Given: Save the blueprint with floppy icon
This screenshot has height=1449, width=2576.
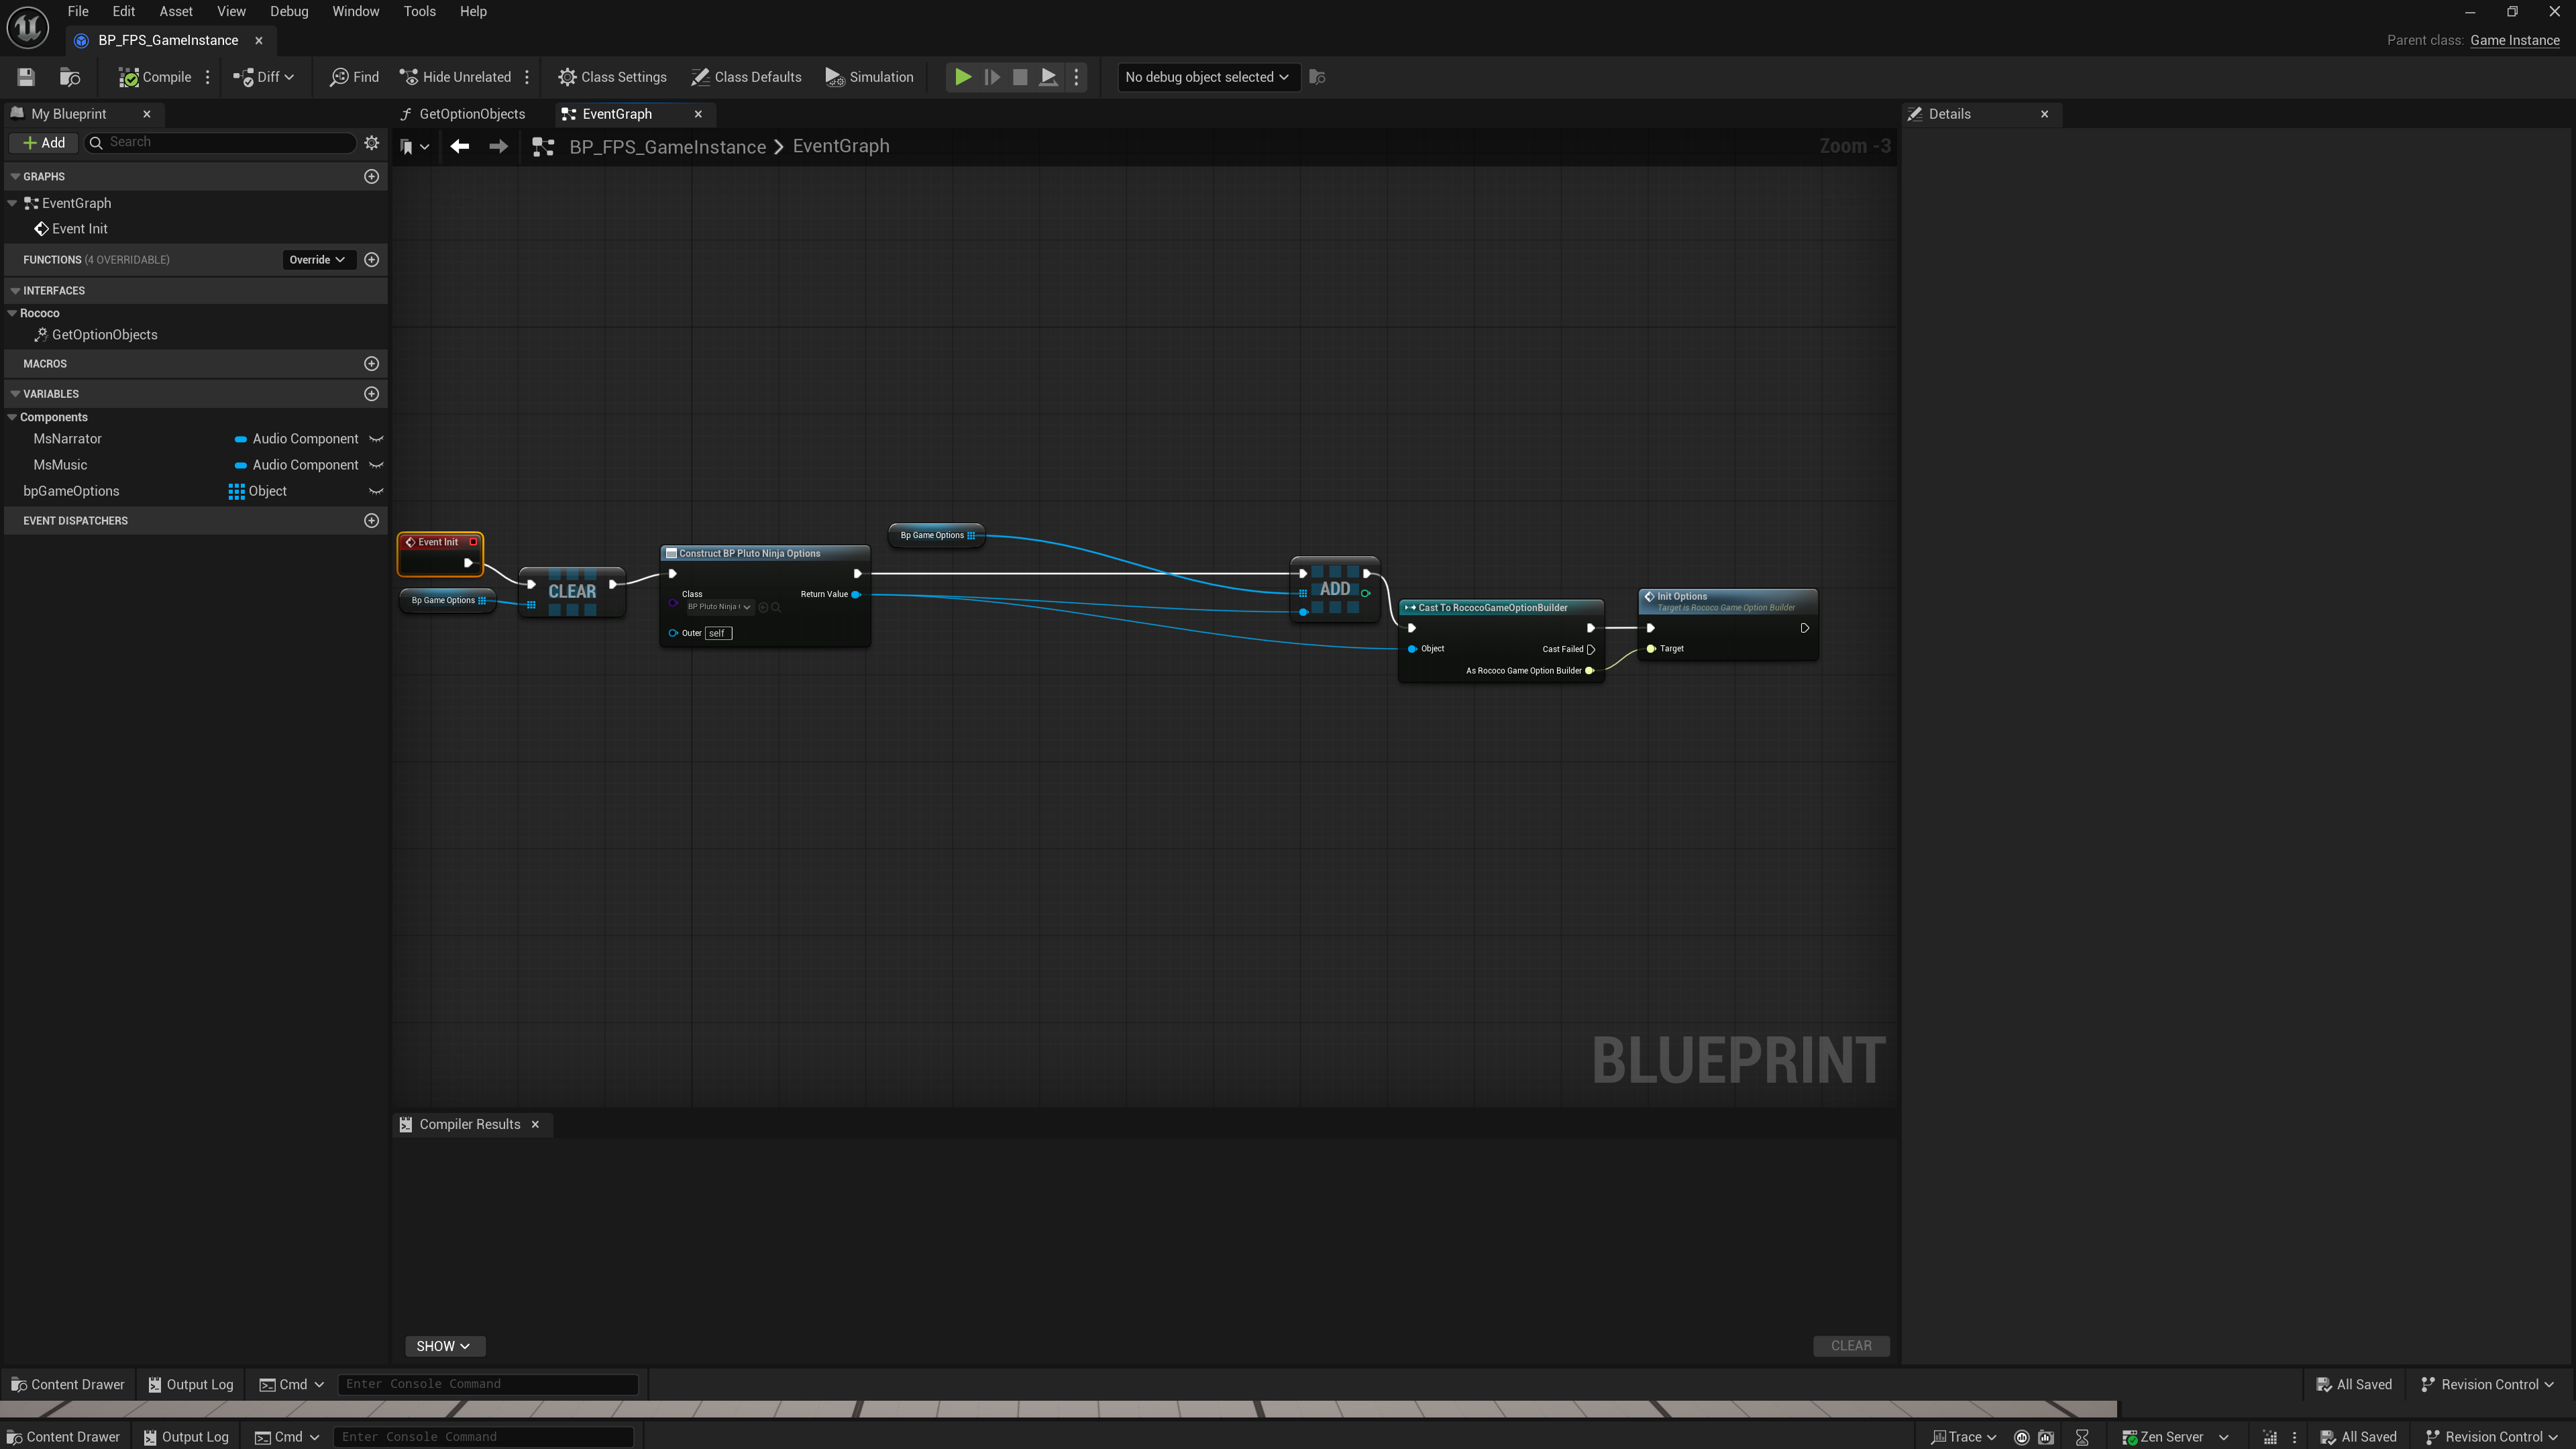Looking at the screenshot, I should tap(26, 77).
